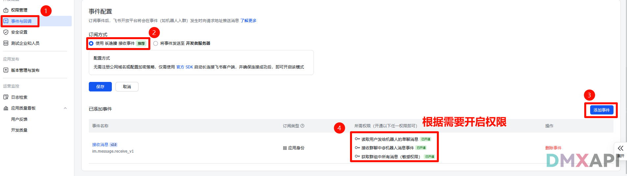This screenshot has height=176, width=627.
Task: Click the 测试企业和人员 icon
Action: tap(6, 43)
